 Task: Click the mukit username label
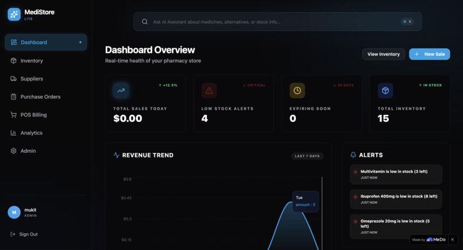[30, 210]
